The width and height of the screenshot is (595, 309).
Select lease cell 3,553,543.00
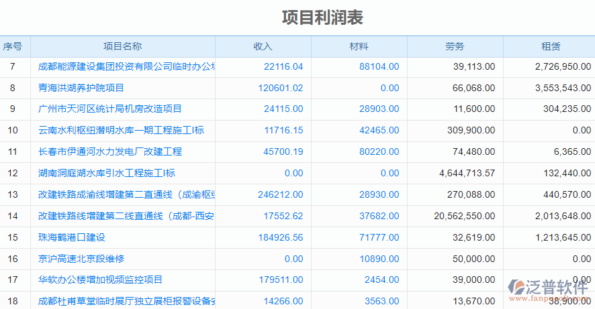(x=563, y=88)
